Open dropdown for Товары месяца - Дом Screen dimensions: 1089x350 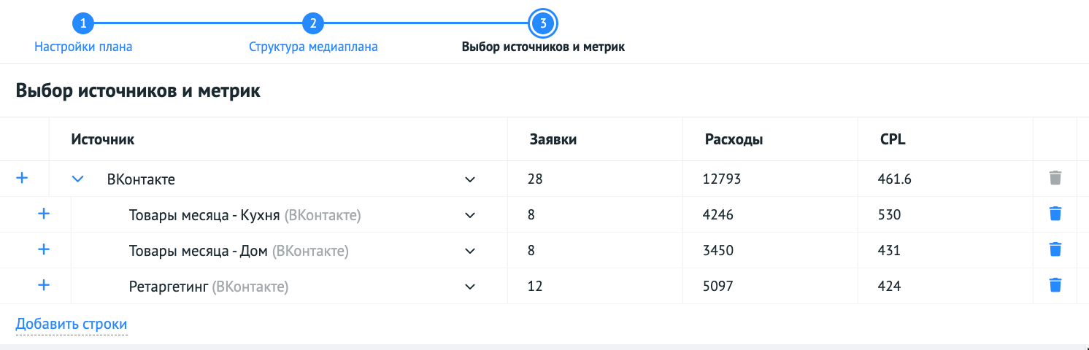[470, 251]
